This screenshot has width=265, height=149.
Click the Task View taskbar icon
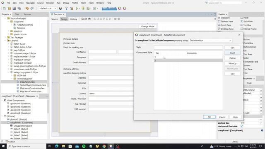50,146
